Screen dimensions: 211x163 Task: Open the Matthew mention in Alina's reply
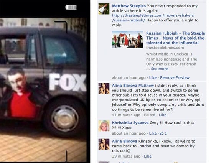tap(146, 86)
